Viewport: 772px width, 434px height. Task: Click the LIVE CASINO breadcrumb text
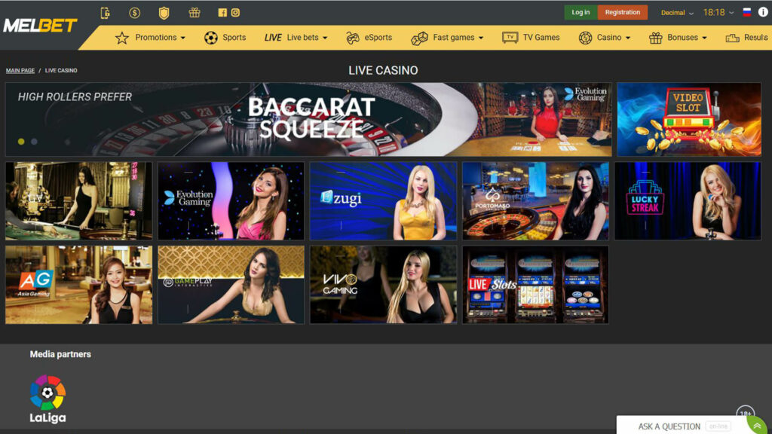point(61,70)
